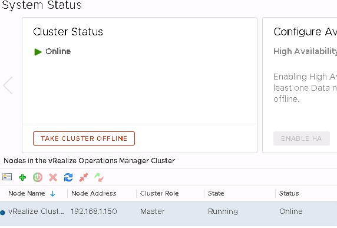Click Nodes in the vRealize Operations Manager Cluster
The height and width of the screenshot is (228, 337).
90,160
